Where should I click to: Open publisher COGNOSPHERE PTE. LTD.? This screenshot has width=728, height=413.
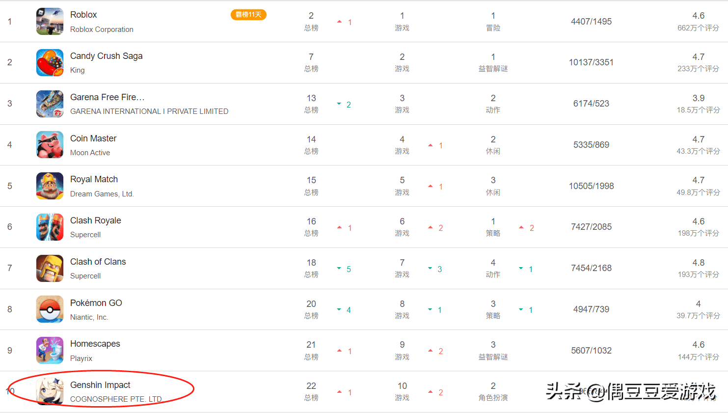(x=116, y=399)
